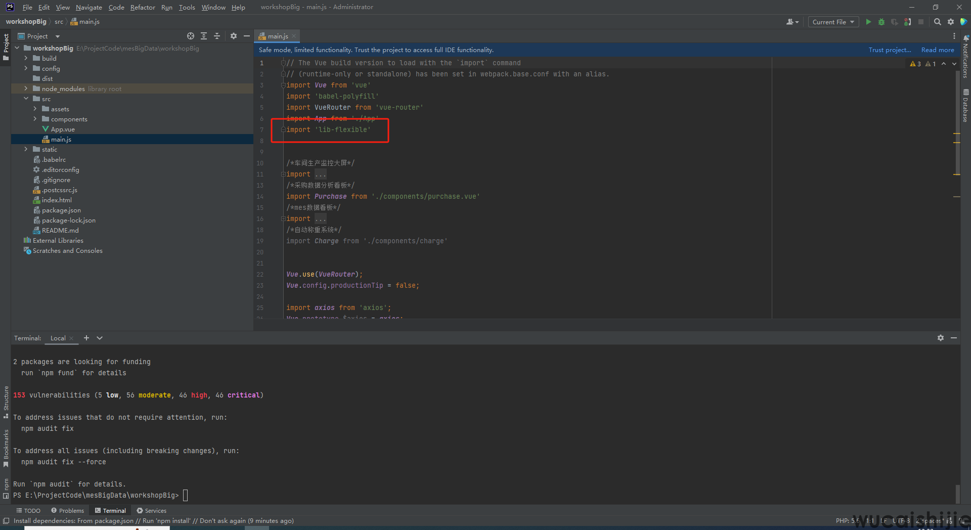The image size is (971, 530).
Task: Show warnings count inspection widget
Action: [923, 64]
